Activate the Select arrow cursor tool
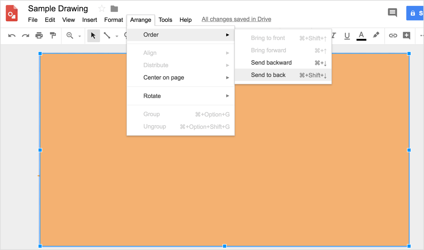The width and height of the screenshot is (424, 250). pyautogui.click(x=93, y=36)
